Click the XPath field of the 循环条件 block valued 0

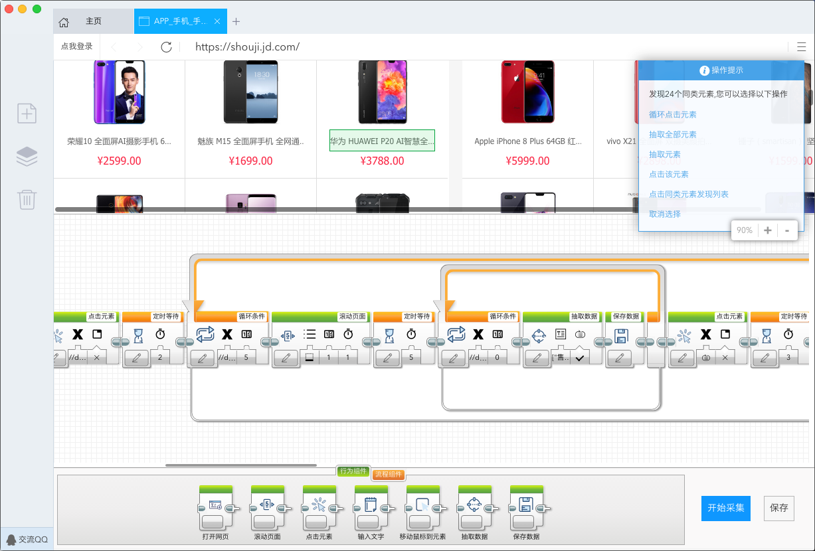(478, 357)
